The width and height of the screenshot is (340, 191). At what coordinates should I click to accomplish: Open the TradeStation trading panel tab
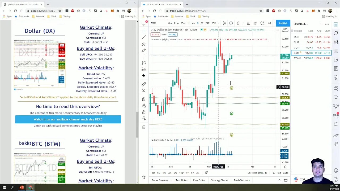[242, 180]
